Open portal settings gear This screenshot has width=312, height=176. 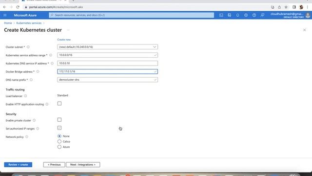point(246,15)
